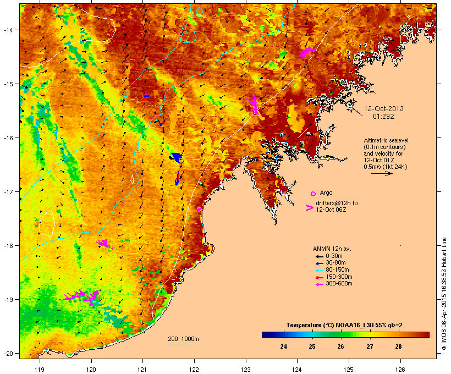451x374 pixels.
Task: Click the ANMN 12h av. legend heading
Action: pos(332,249)
